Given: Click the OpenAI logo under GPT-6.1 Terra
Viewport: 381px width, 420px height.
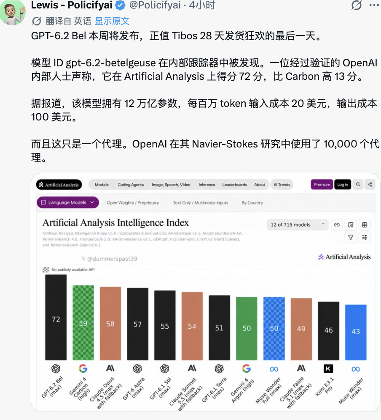Looking at the screenshot, I should pos(219,369).
